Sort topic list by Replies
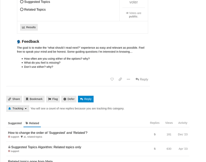The height and width of the screenshot is (162, 206). point(155,123)
